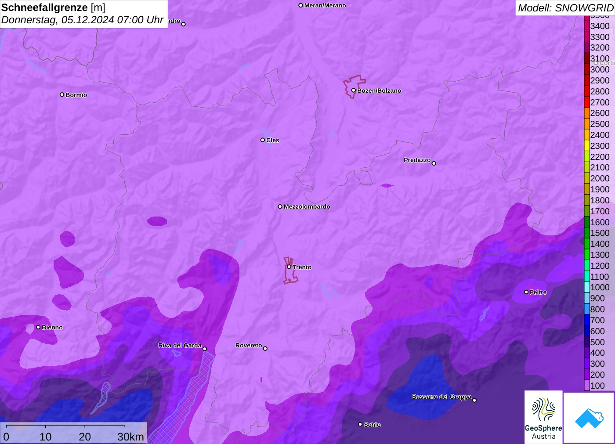Image resolution: width=615 pixels, height=444 pixels.
Task: Click the Trento red outlined city boundary
Action: click(x=290, y=271)
